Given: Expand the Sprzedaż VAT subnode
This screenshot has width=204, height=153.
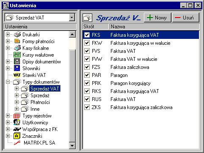Looking at the screenshot, I should pos(17,88).
